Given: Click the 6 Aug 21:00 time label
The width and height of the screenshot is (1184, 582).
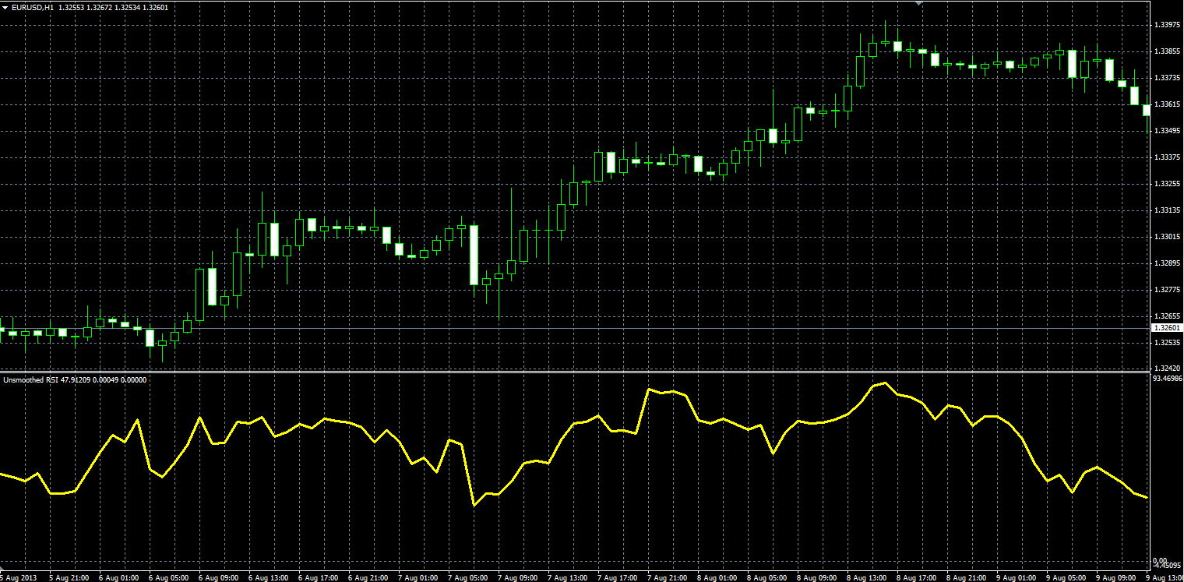Looking at the screenshot, I should (368, 577).
